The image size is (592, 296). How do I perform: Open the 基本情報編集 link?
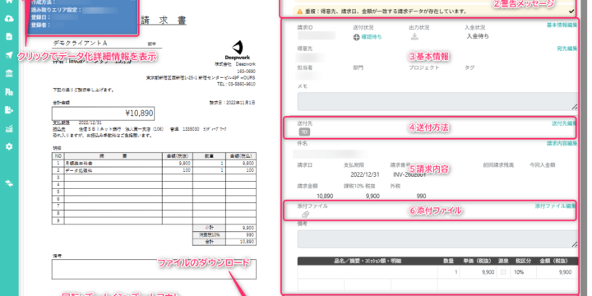[x=562, y=25]
